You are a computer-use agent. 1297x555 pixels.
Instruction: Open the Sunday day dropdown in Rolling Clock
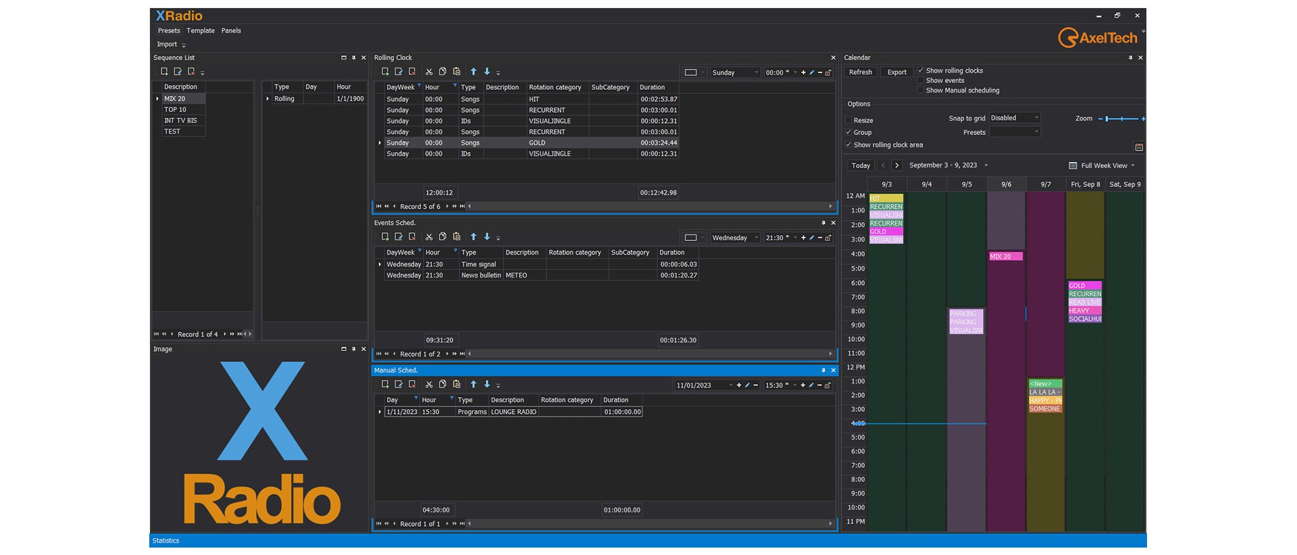point(756,72)
